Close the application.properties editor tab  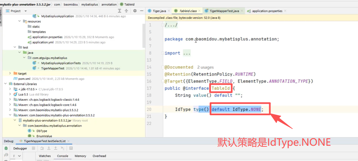pyautogui.click(x=285, y=11)
